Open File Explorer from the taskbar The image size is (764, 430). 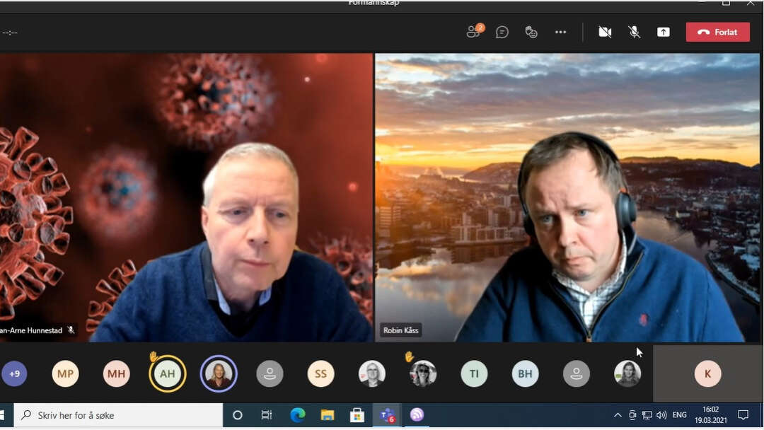click(327, 415)
